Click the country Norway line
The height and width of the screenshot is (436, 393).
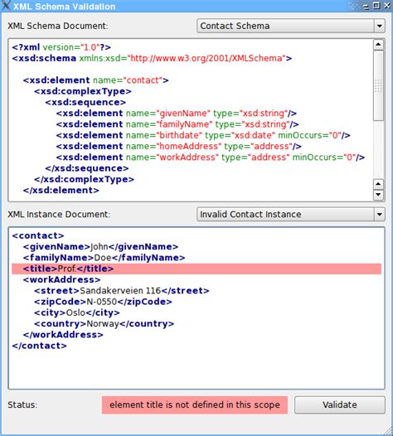(x=104, y=323)
